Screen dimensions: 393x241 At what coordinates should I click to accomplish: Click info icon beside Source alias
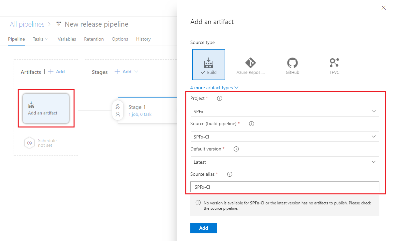[x=230, y=174]
